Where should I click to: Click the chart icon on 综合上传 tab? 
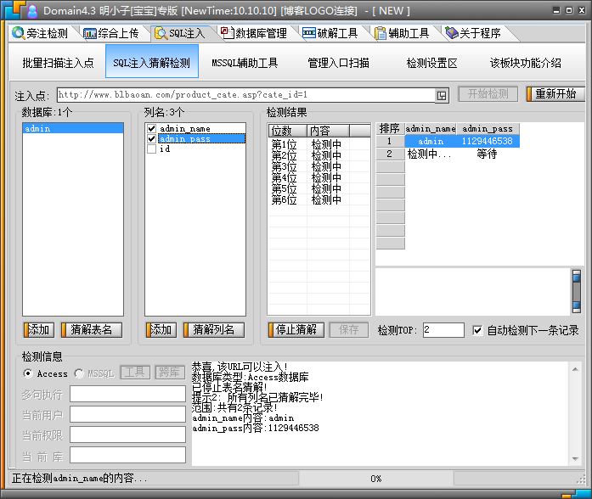coord(89,34)
